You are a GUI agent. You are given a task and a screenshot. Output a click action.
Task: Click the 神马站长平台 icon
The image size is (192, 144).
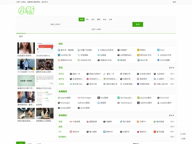point(138,55)
